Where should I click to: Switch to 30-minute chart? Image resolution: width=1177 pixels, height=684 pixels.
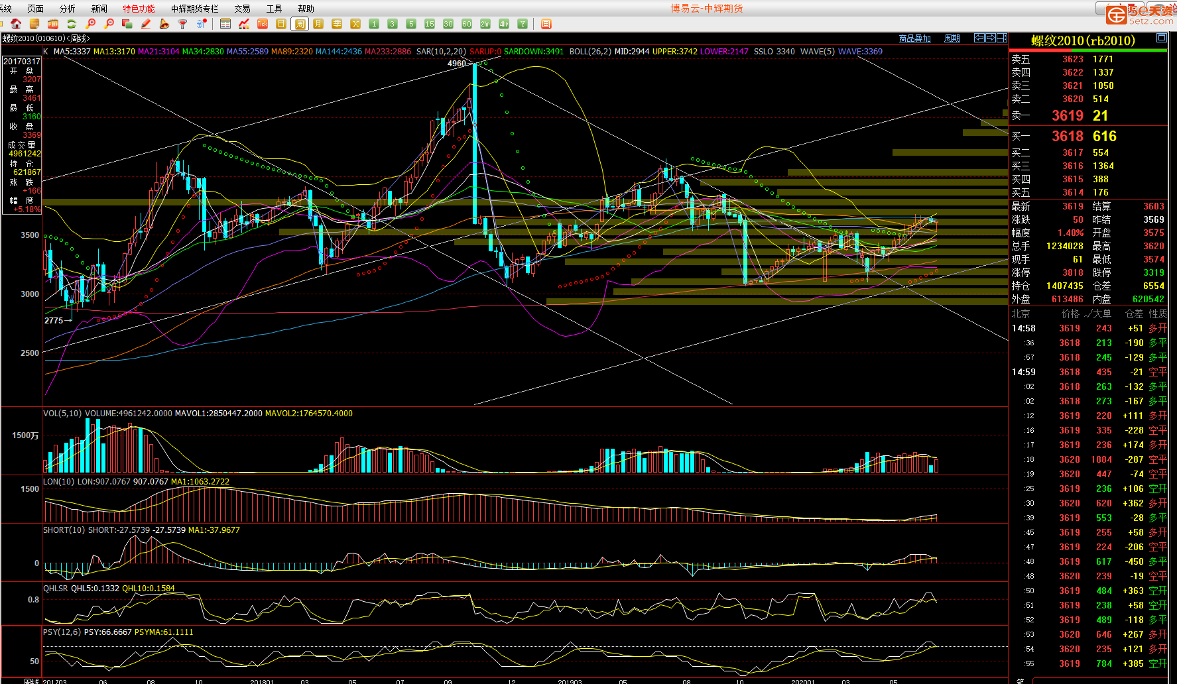(448, 24)
